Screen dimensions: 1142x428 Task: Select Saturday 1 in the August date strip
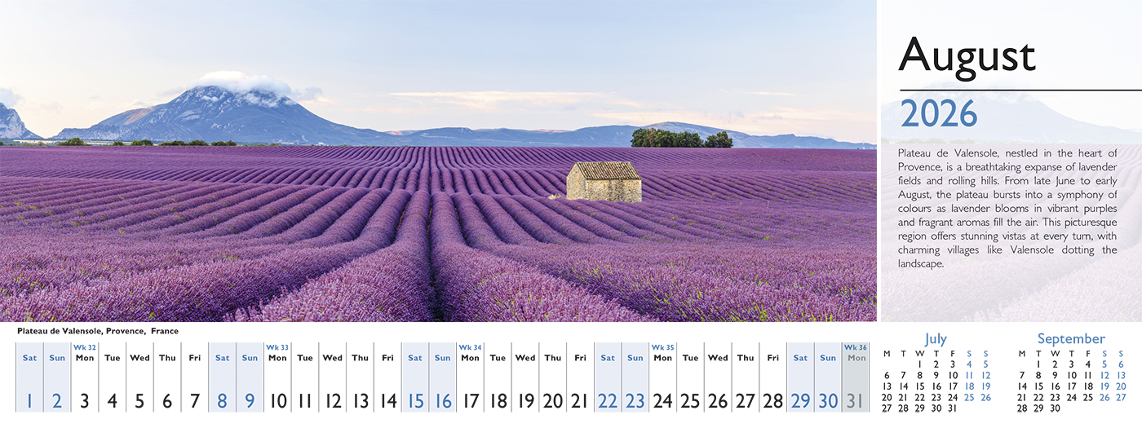point(29,377)
